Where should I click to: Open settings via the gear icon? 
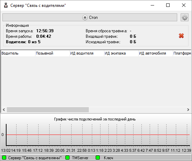(184, 18)
